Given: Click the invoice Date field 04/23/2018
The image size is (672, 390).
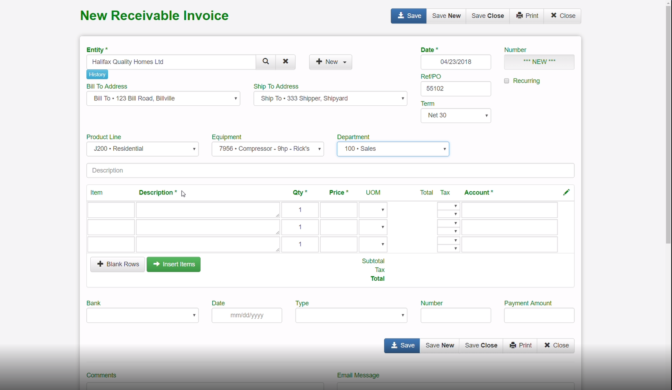Looking at the screenshot, I should pyautogui.click(x=456, y=62).
